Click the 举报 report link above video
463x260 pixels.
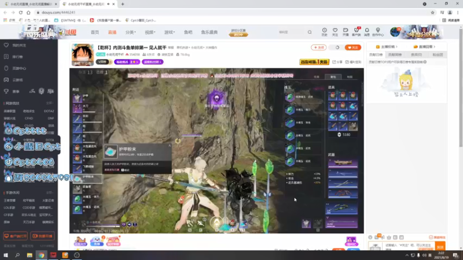tap(171, 47)
